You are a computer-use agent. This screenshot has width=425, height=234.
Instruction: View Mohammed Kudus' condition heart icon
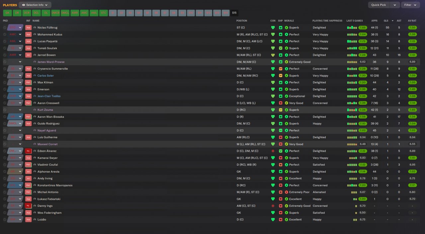pyautogui.click(x=273, y=35)
